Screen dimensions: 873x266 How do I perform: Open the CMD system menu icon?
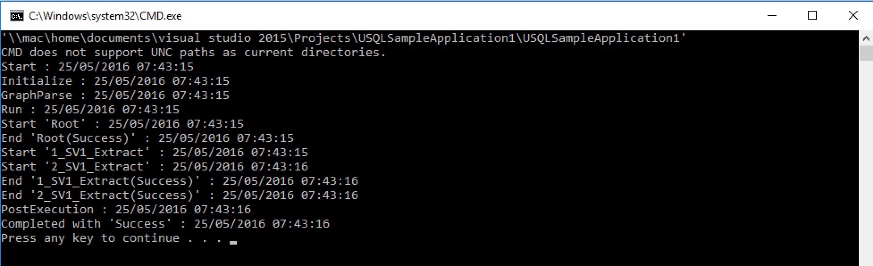[x=17, y=16]
